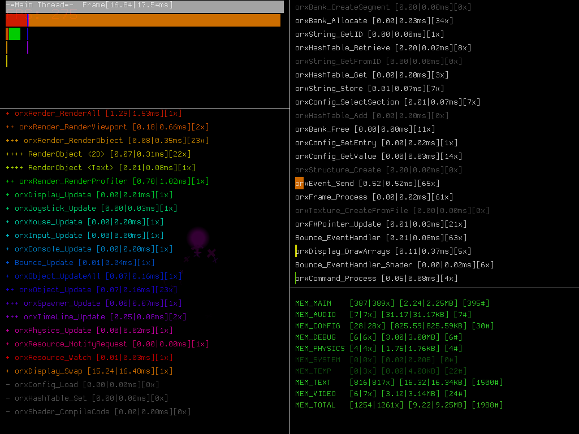Select the orxHashTable_Retrieve entry
579x434 pixels.
(383, 48)
